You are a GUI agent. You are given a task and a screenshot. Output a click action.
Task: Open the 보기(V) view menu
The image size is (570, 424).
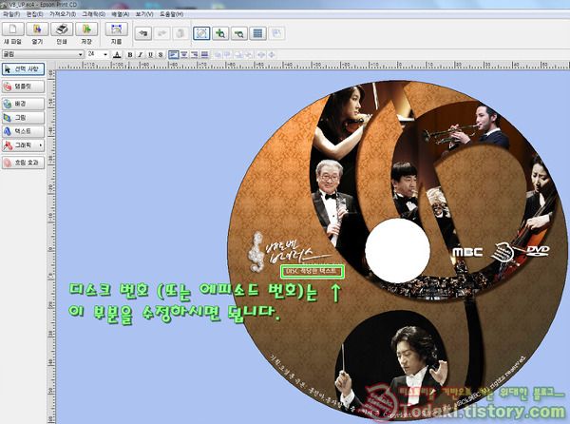pyautogui.click(x=144, y=14)
